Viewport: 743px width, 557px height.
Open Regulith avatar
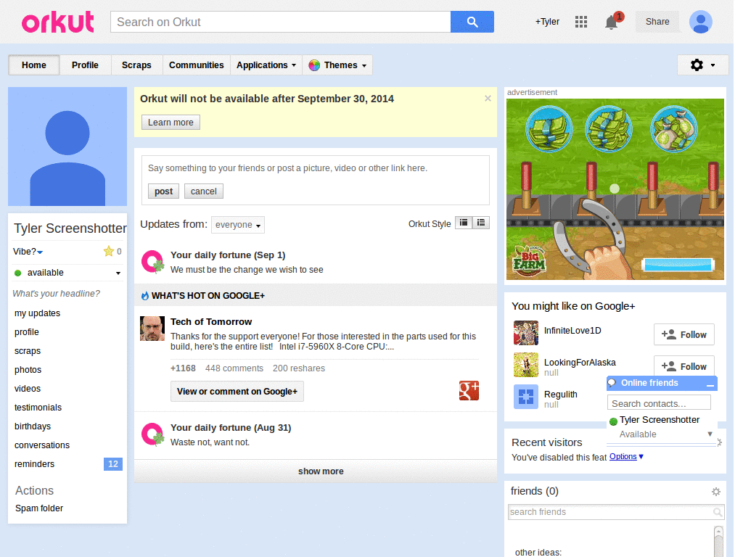tap(526, 397)
